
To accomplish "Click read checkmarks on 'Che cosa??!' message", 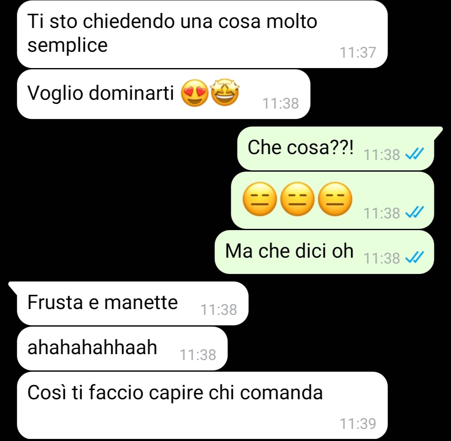I will (415, 154).
